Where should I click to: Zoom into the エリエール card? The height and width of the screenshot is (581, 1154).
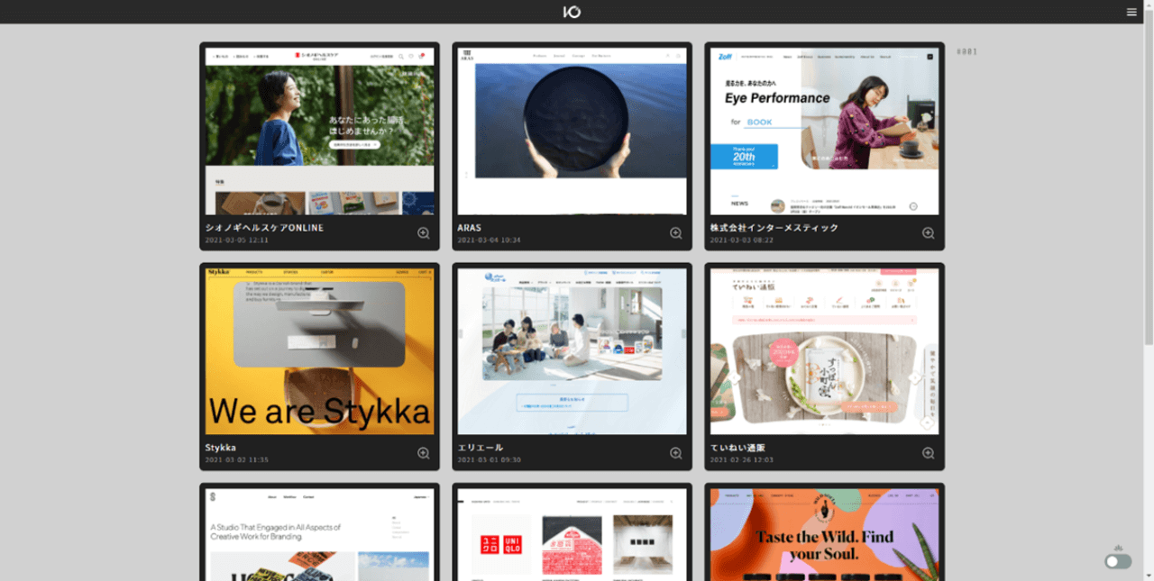click(x=675, y=453)
